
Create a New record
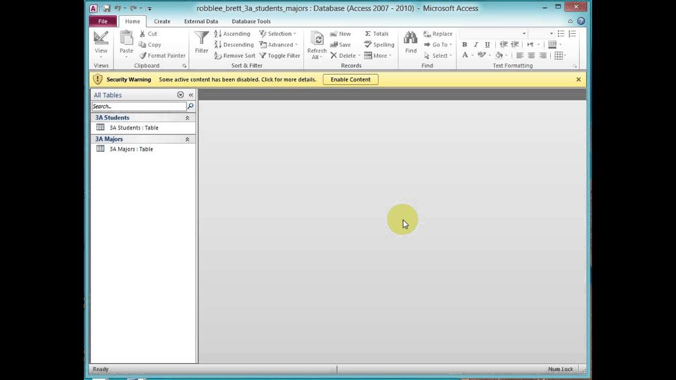tap(340, 34)
